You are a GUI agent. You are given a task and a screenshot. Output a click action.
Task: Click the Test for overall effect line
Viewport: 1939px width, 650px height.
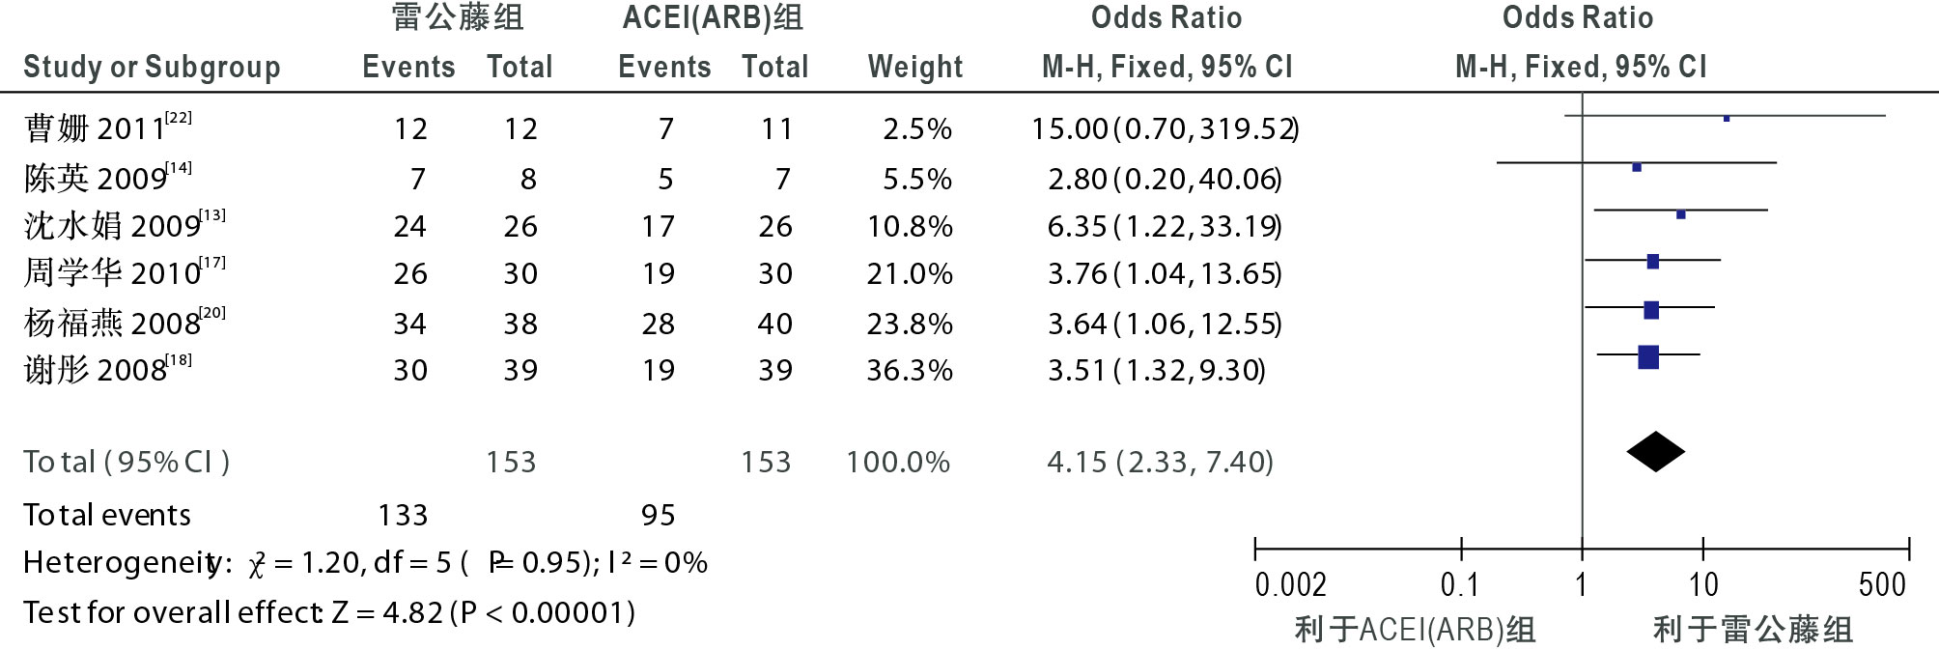[329, 612]
